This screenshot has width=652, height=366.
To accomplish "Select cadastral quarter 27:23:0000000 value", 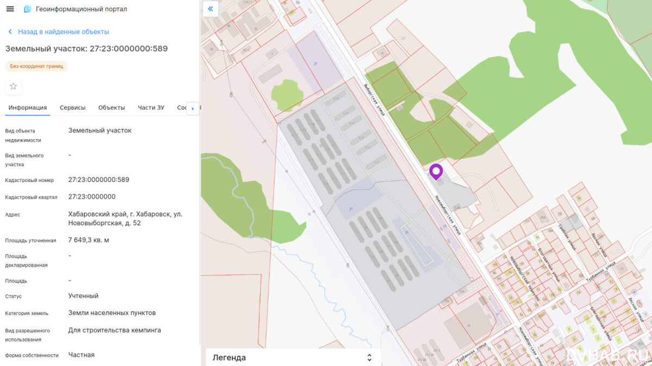I will tap(92, 197).
